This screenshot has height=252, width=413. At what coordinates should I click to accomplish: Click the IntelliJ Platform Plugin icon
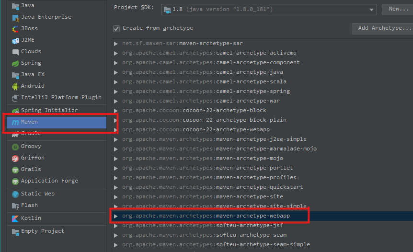(x=15, y=98)
